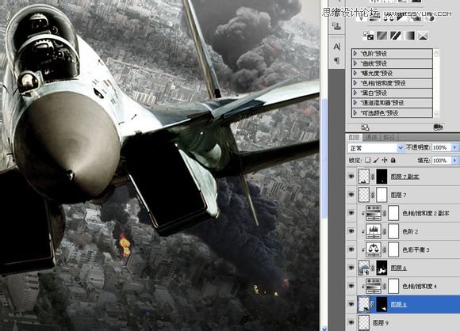The image size is (460, 331).
Task: Click the black mask thumbnail of 图层 8
Action: (x=381, y=304)
